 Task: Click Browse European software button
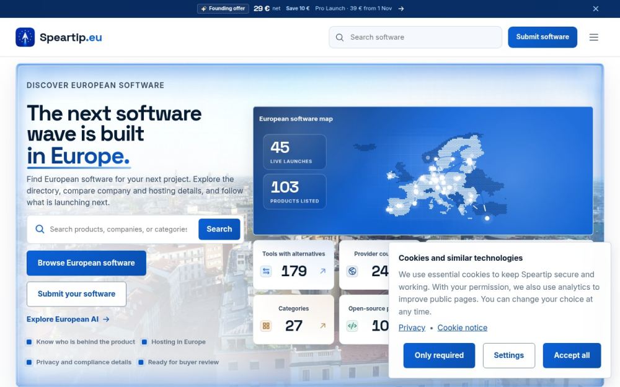click(86, 263)
